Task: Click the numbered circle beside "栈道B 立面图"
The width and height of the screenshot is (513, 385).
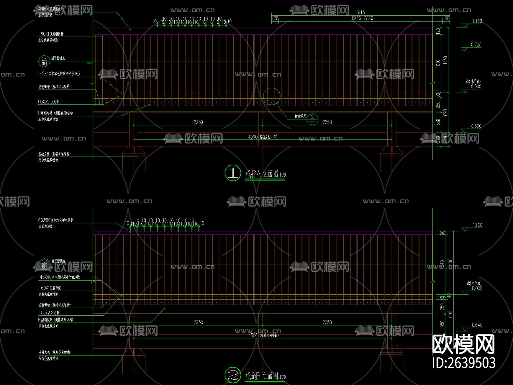Action: click(x=233, y=375)
